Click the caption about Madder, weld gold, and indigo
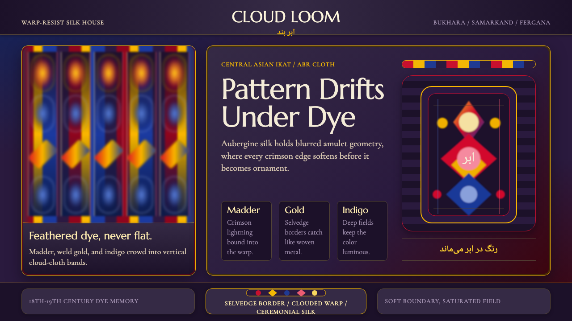The image size is (572, 321). tap(108, 257)
